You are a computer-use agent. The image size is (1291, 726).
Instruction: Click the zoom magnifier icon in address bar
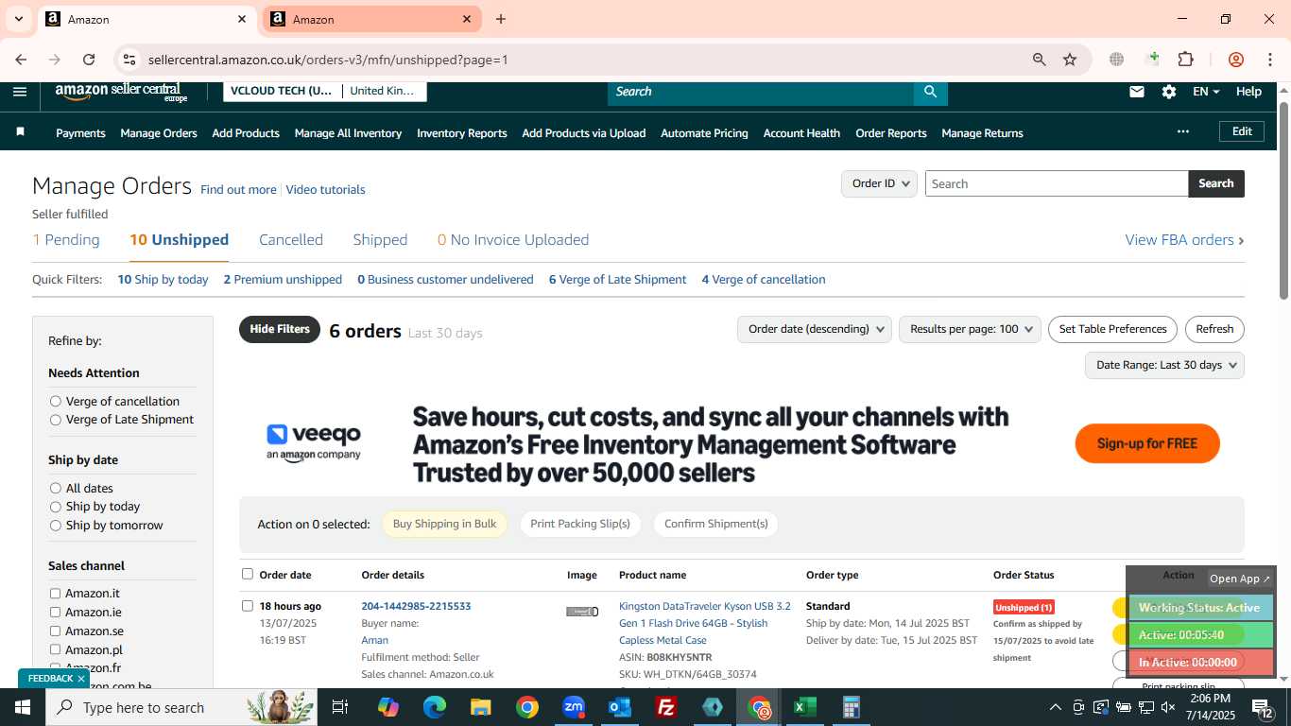tap(1039, 60)
